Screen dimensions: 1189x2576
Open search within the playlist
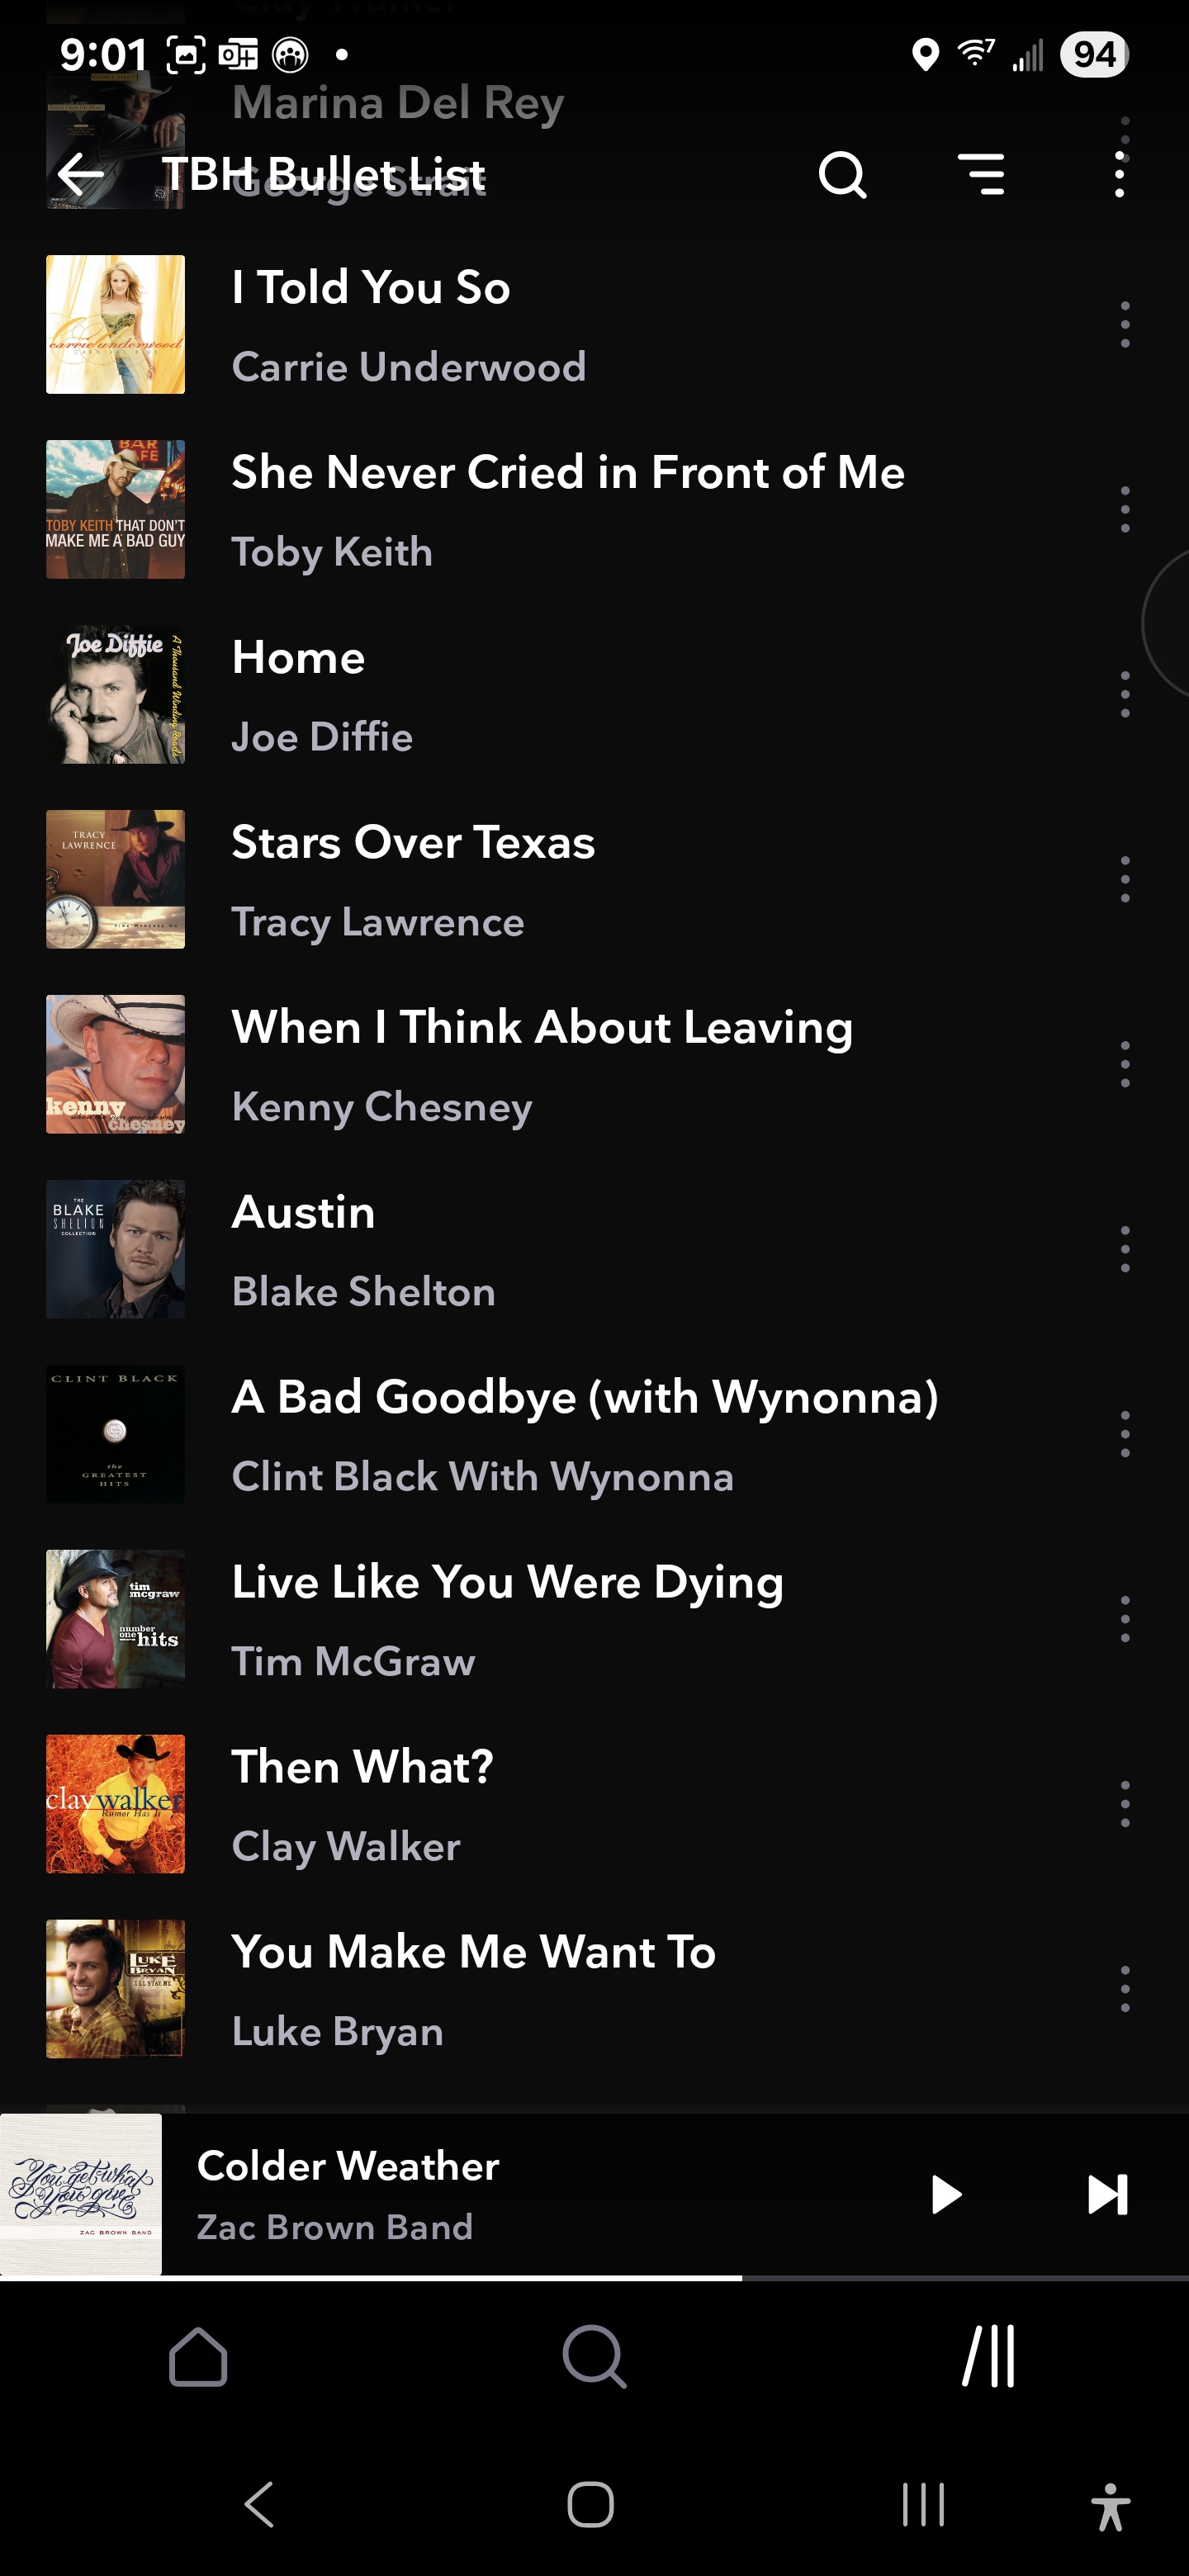coord(842,175)
